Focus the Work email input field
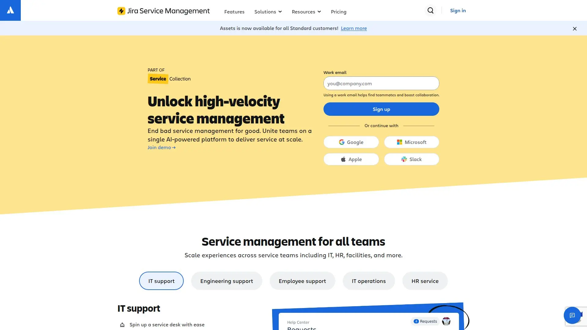Screen dimensions: 587x330 [x=381, y=83]
